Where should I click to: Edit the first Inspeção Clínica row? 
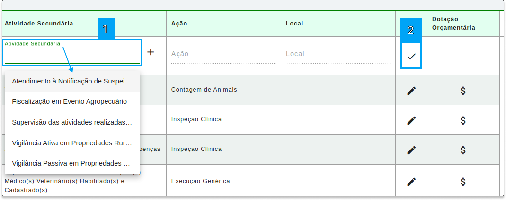(411, 121)
